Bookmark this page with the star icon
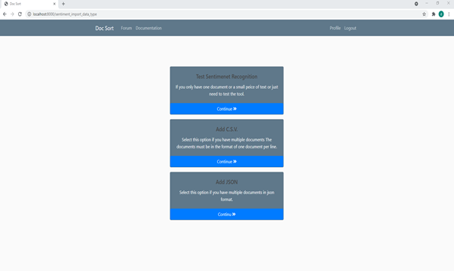 click(424, 14)
